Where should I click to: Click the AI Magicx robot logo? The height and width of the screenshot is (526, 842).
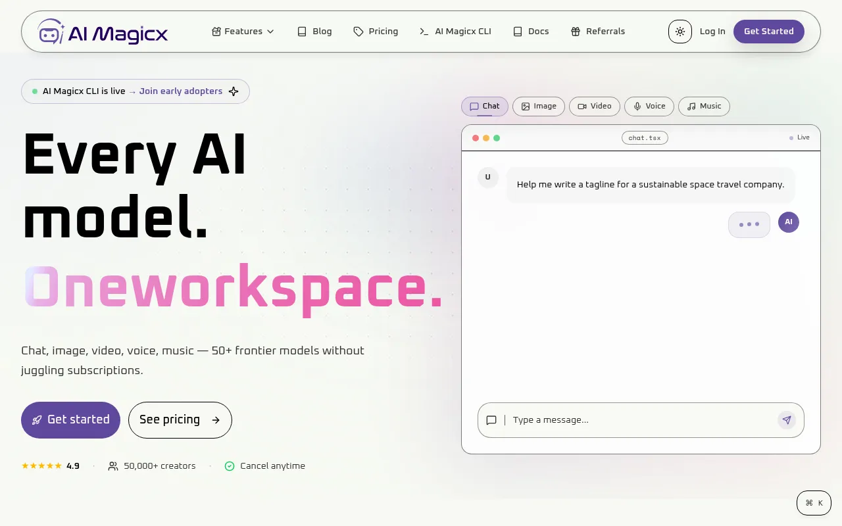(51, 32)
